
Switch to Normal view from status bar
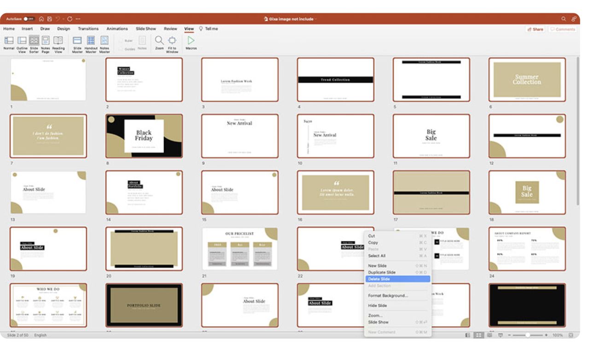click(468, 335)
